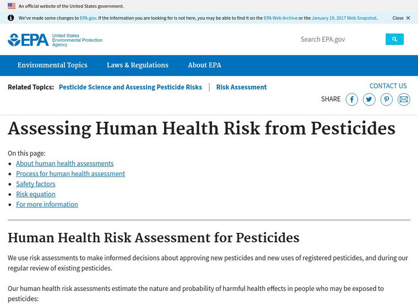This screenshot has height=304, width=418.
Task: Jump to the Safety factors section
Action: click(34, 184)
